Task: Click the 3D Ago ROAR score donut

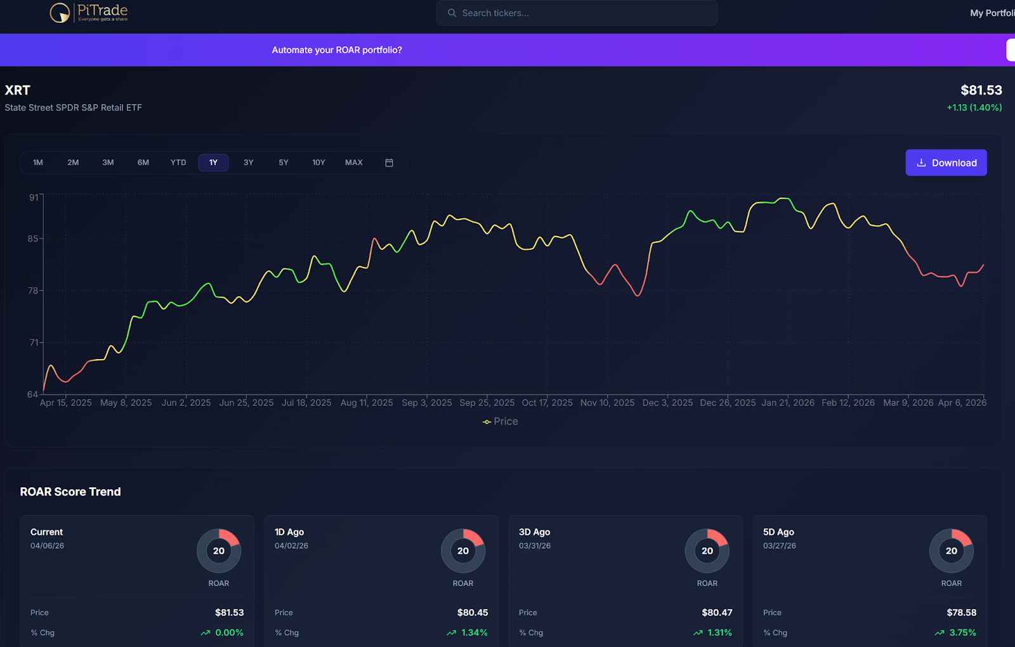Action: (707, 551)
